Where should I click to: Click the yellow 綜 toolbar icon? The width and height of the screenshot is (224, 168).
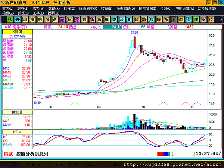coord(69,19)
